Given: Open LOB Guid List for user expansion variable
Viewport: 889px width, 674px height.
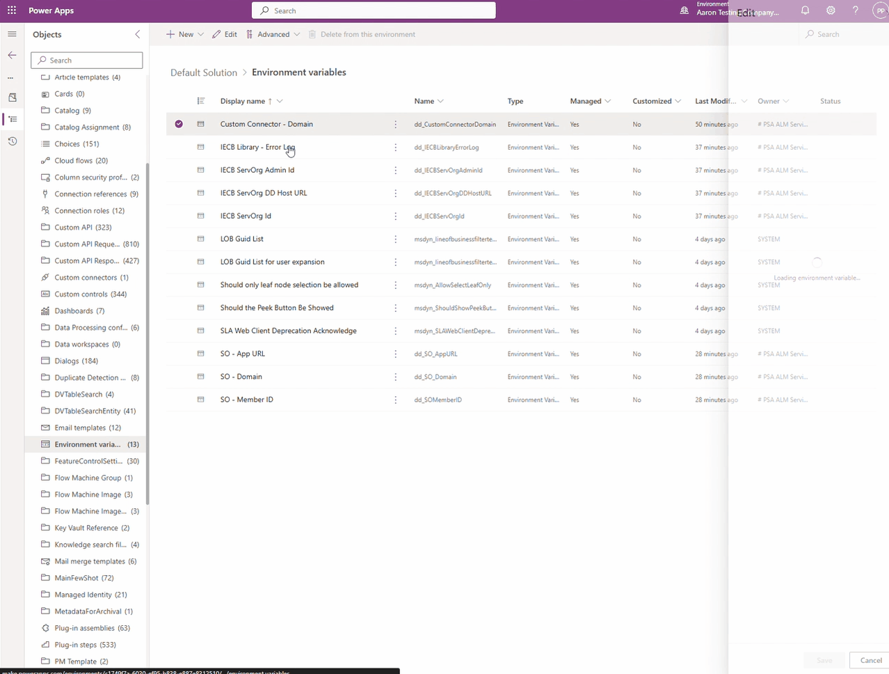Looking at the screenshot, I should (273, 262).
